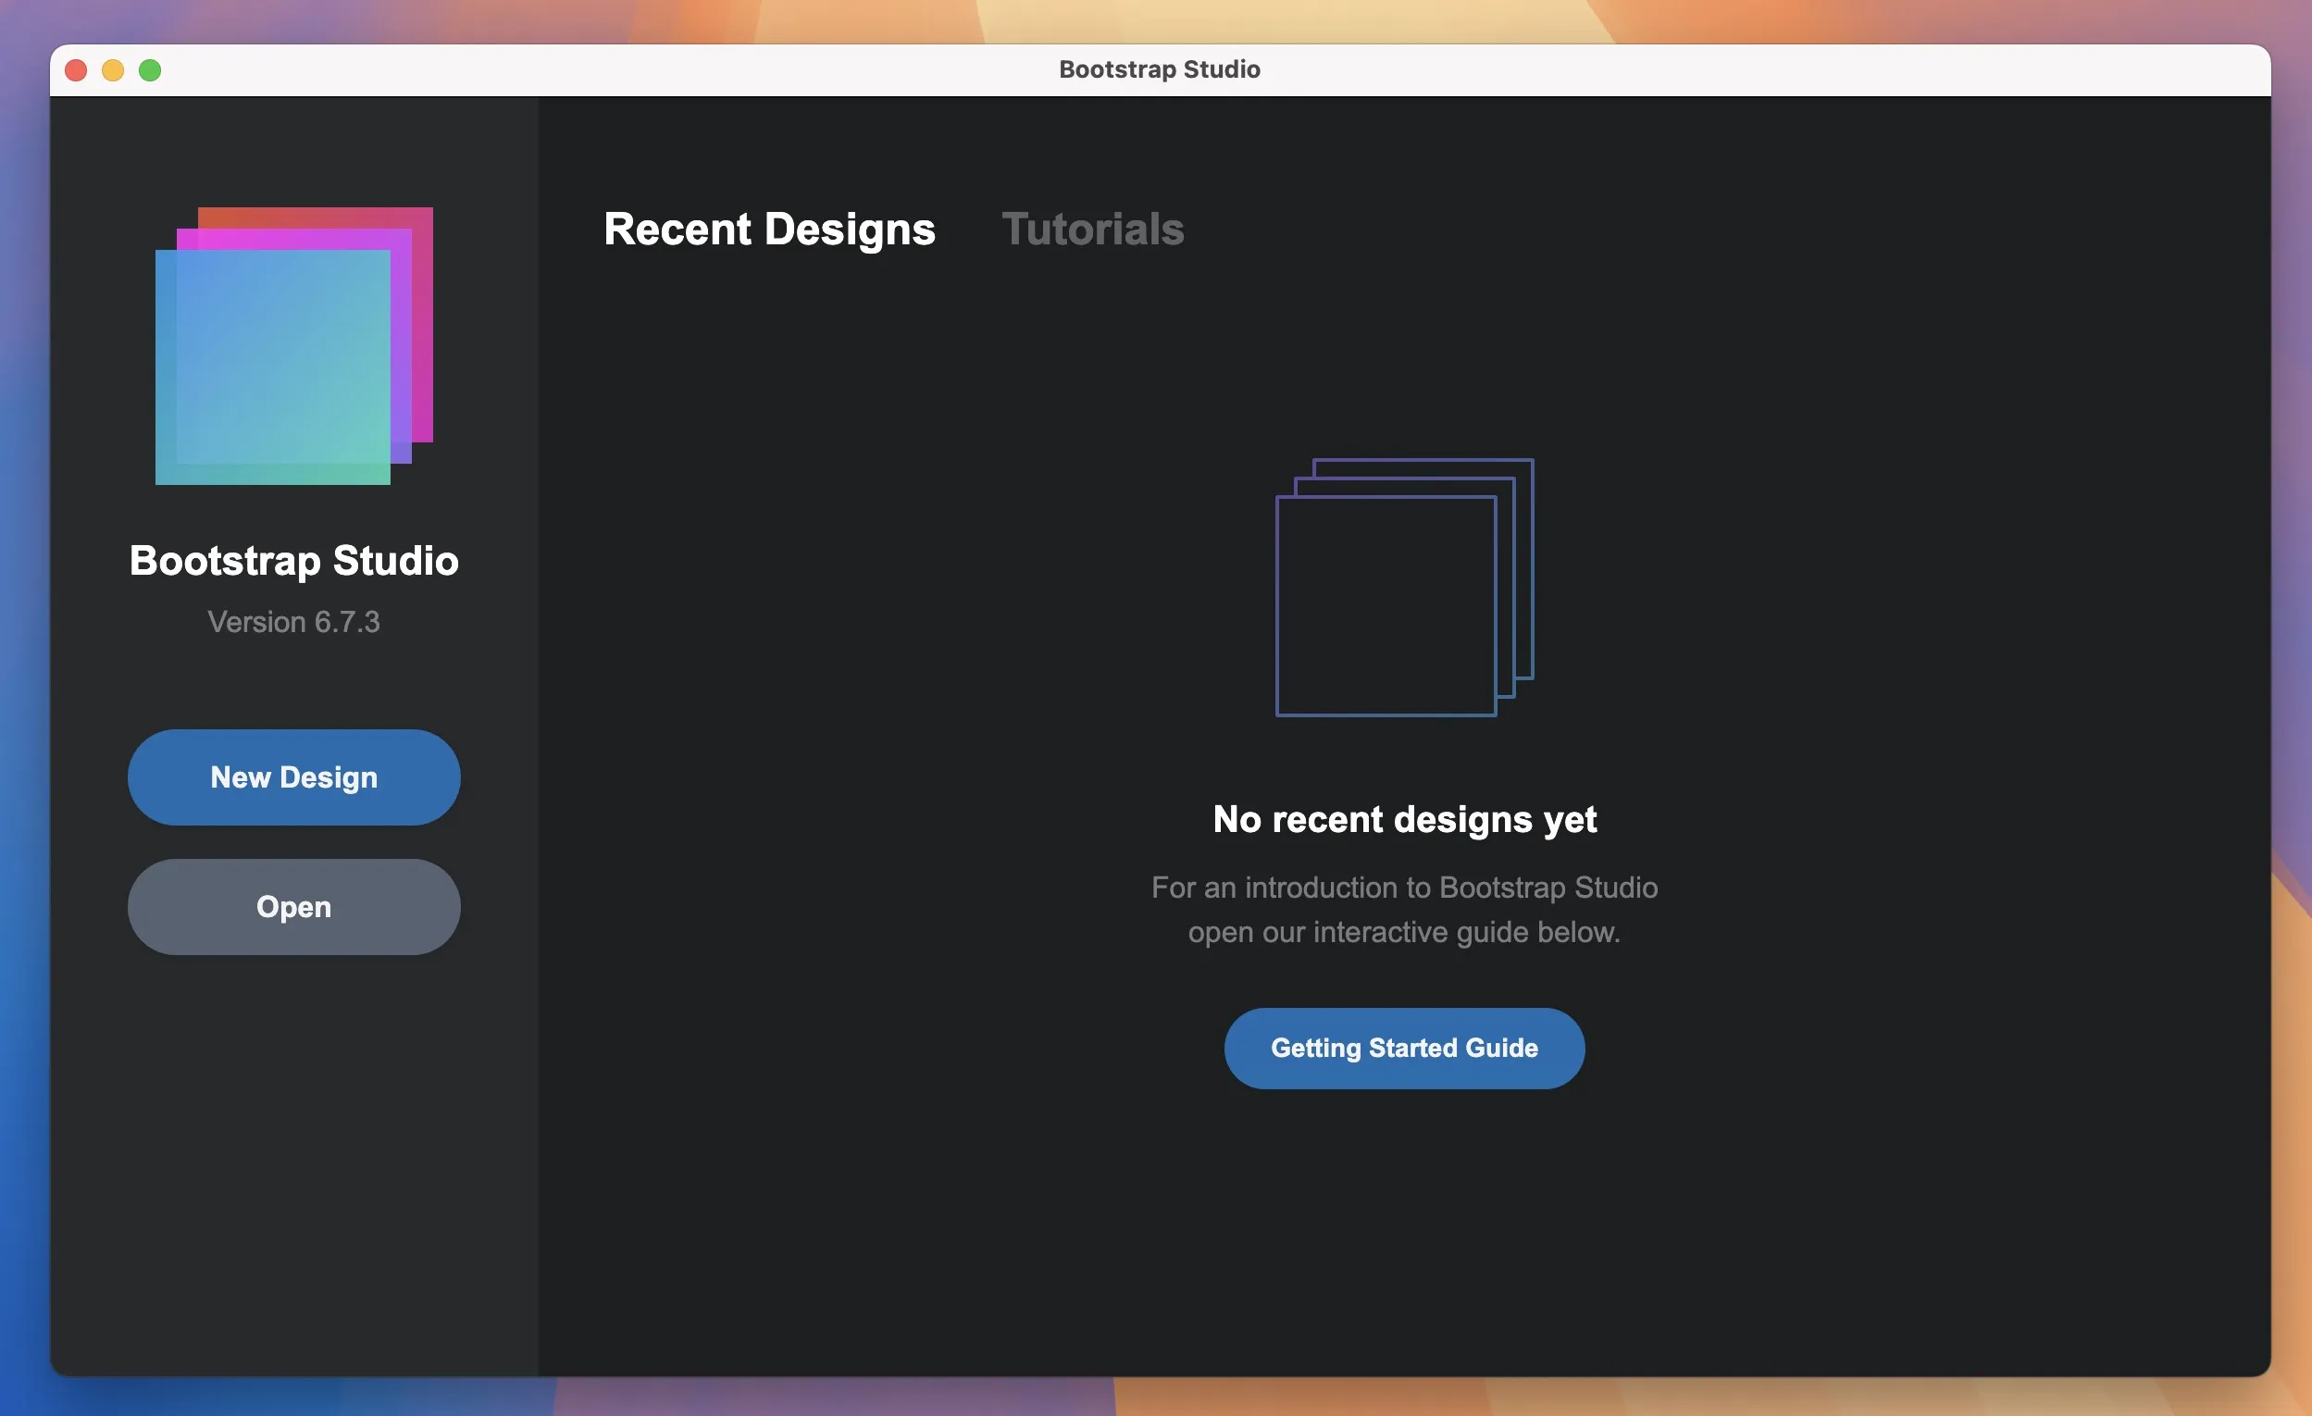Switch to the Tutorials tab

pos(1093,229)
